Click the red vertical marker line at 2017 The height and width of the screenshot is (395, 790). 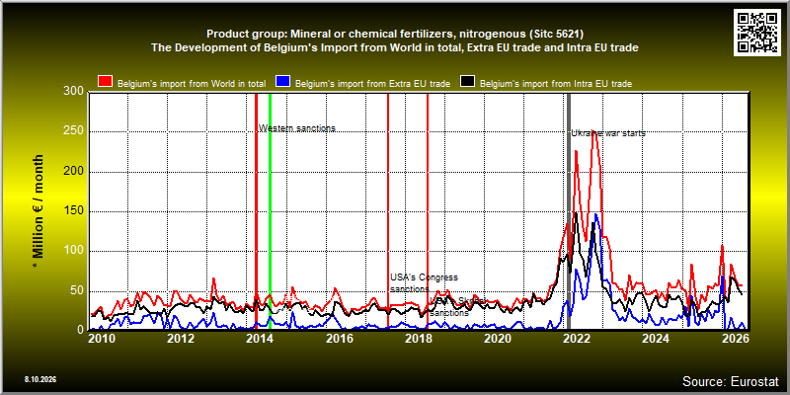pyautogui.click(x=388, y=211)
